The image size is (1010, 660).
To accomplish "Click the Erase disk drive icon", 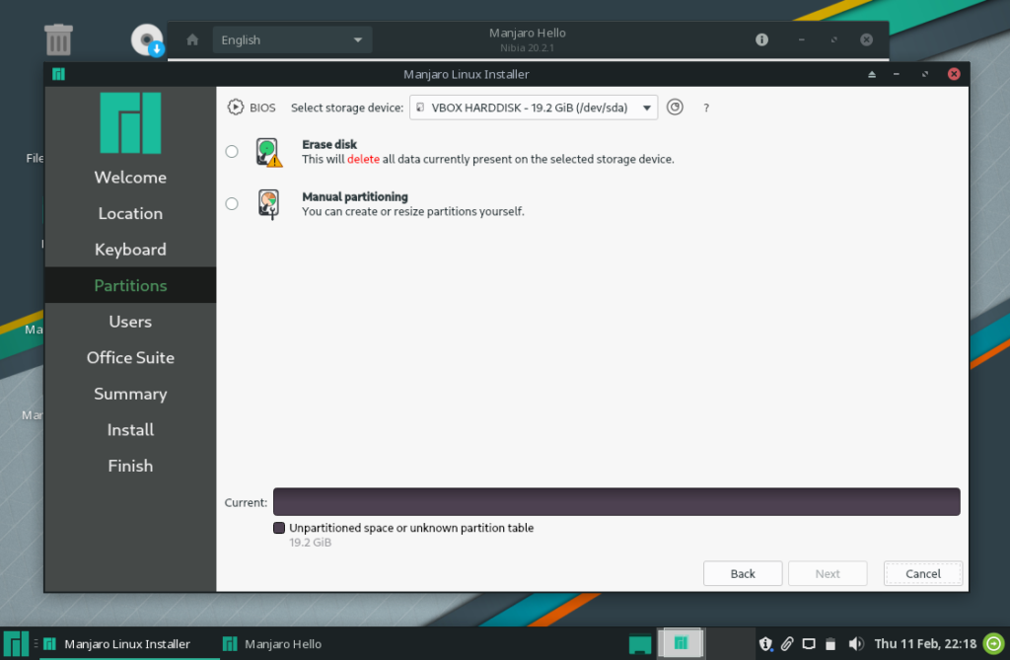I will pyautogui.click(x=269, y=152).
